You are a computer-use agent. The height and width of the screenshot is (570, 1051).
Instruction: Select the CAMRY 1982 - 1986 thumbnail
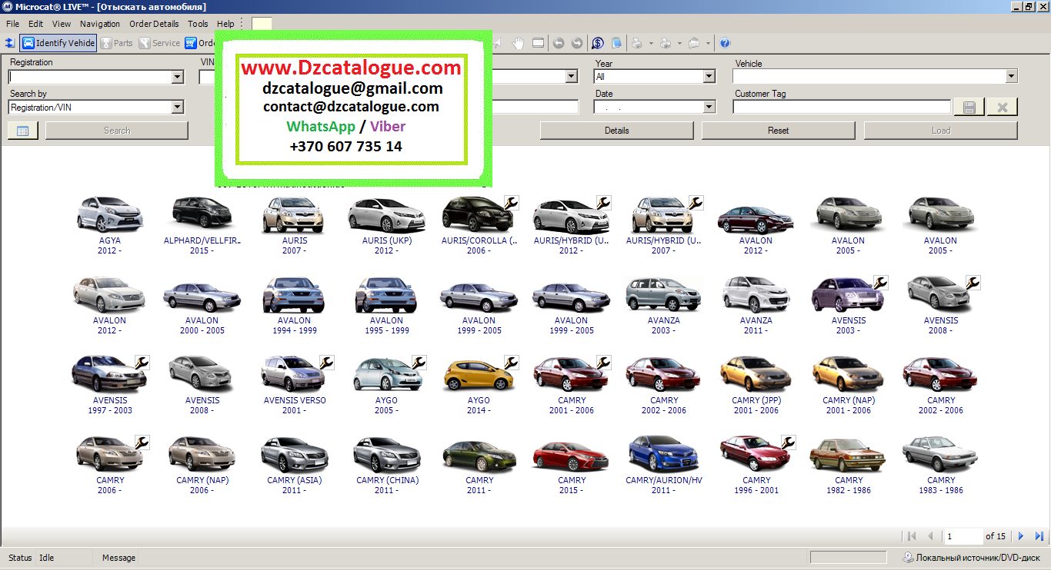coord(849,454)
